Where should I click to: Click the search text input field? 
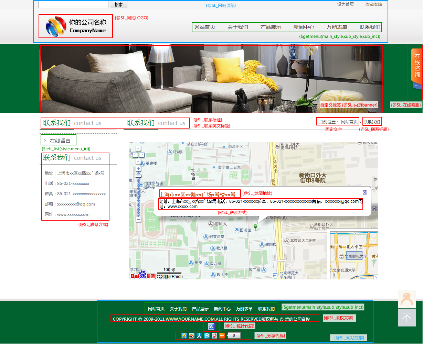(x=73, y=4)
